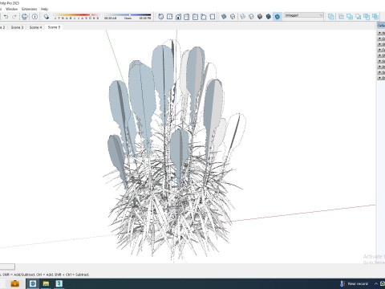Toggle Back Edges style
Image resolution: width=385 pixels, height=289 pixels.
[233, 17]
